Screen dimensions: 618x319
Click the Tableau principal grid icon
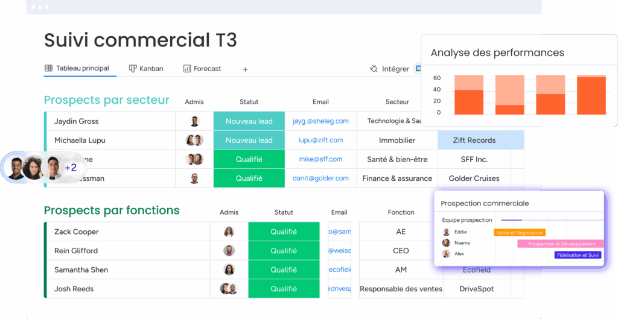48,68
